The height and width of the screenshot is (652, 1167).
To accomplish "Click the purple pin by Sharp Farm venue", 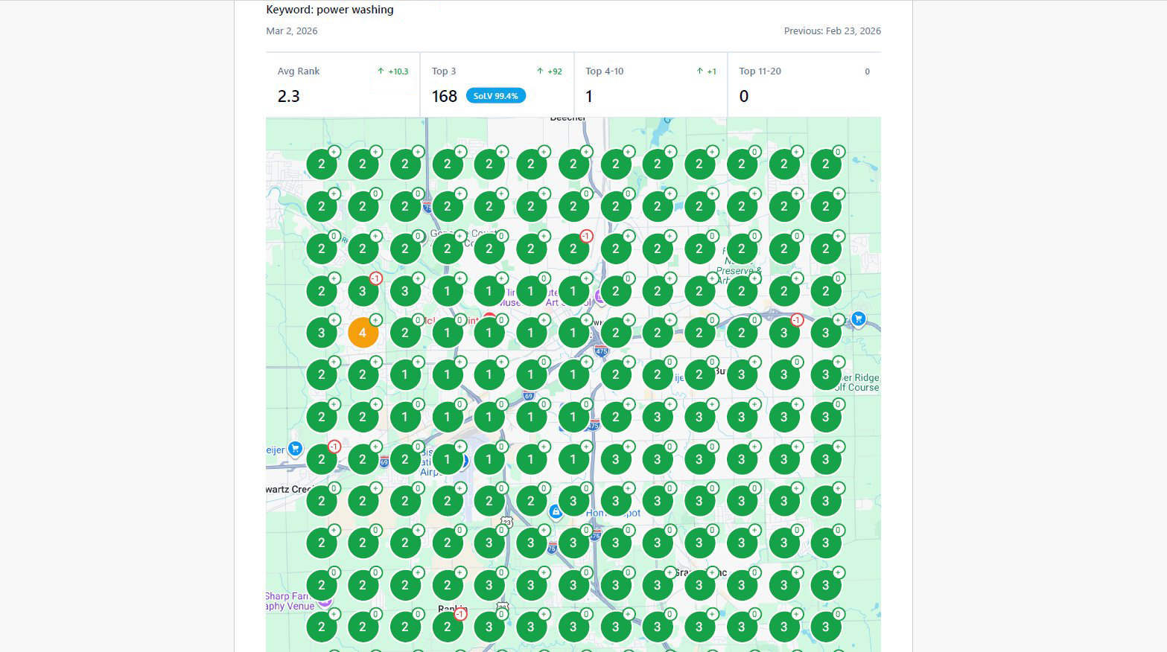I will click(x=325, y=600).
